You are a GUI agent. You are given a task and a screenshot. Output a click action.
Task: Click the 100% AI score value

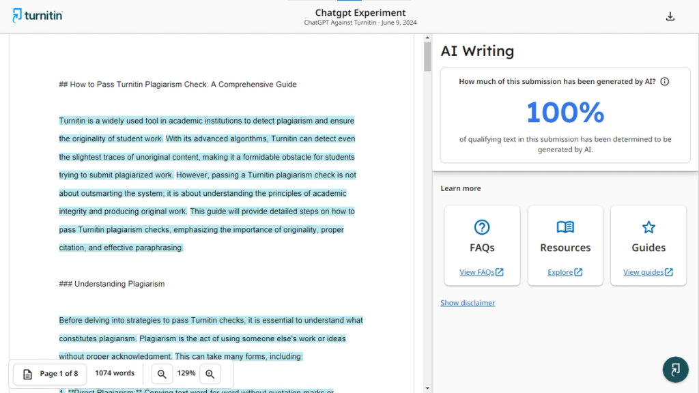point(565,111)
